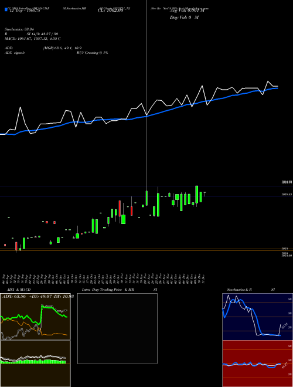Screen dimensions: 293x387
Task: Click the blue 12-day SMA legend square
Action: pyautogui.click(x=6, y=10)
